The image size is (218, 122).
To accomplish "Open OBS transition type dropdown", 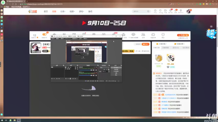I will pos(104,68).
